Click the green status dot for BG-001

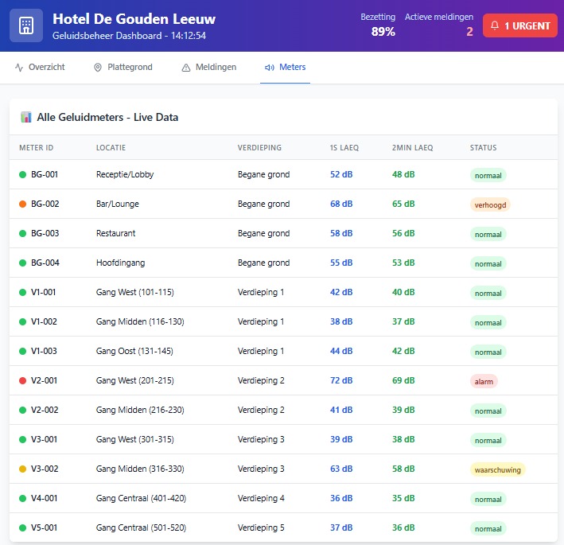point(23,175)
